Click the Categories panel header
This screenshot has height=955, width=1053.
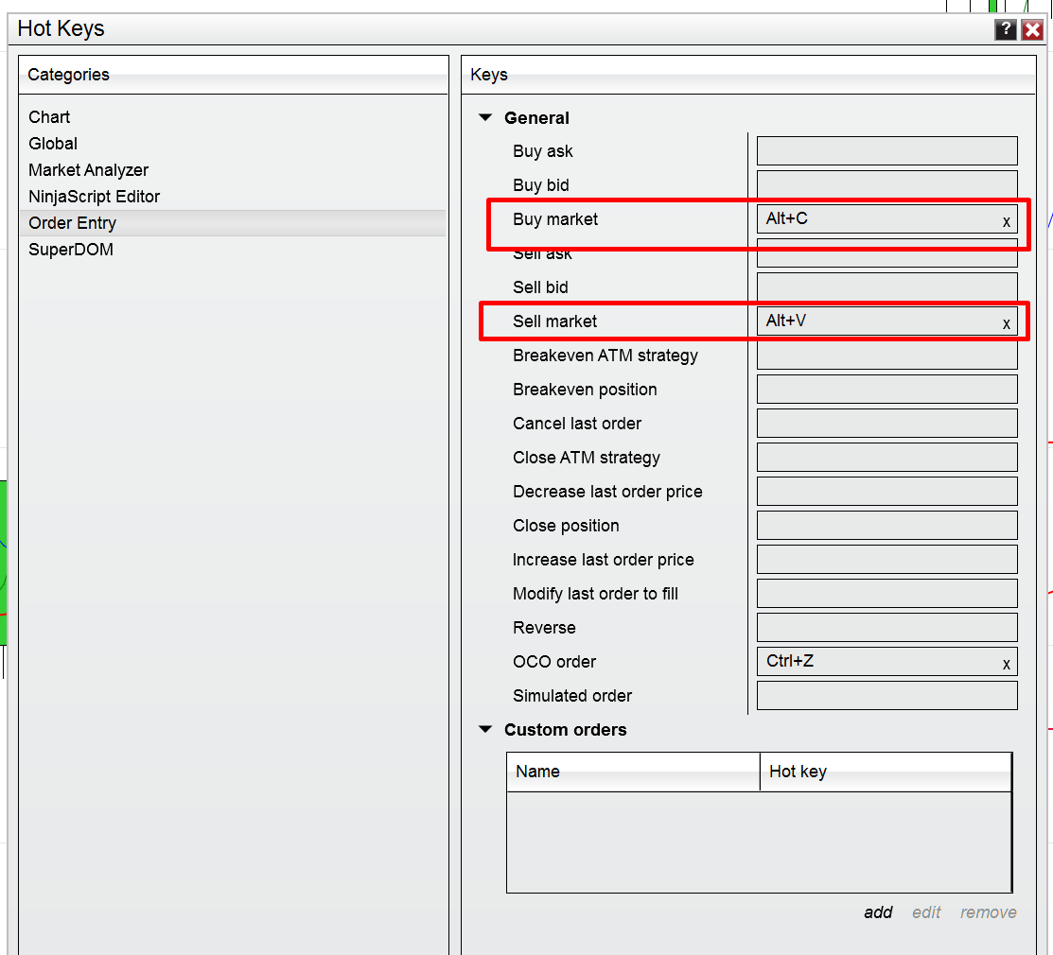[233, 75]
